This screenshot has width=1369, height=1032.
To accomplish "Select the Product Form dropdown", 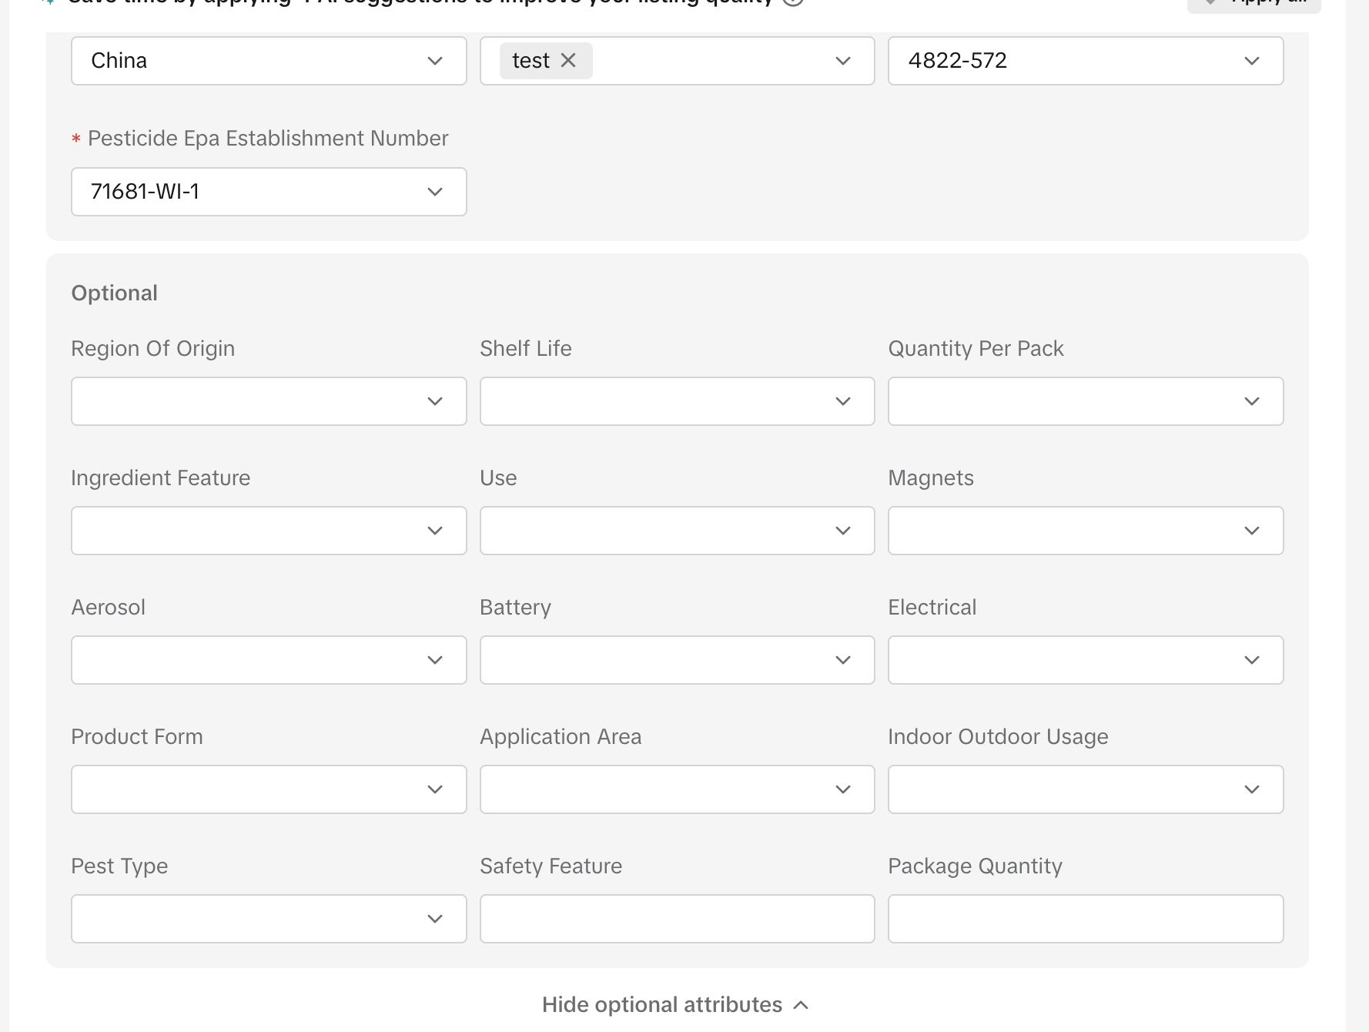I will click(x=268, y=789).
